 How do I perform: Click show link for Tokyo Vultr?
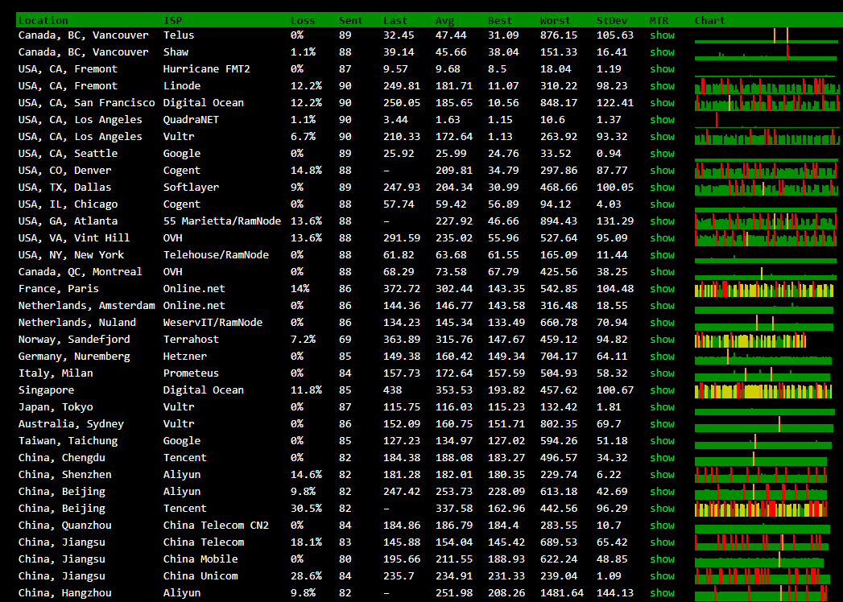[x=662, y=407]
